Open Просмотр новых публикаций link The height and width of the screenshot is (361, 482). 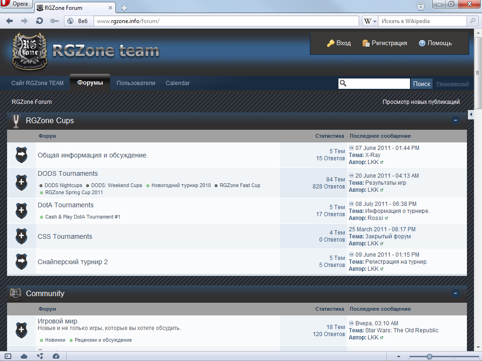(421, 102)
